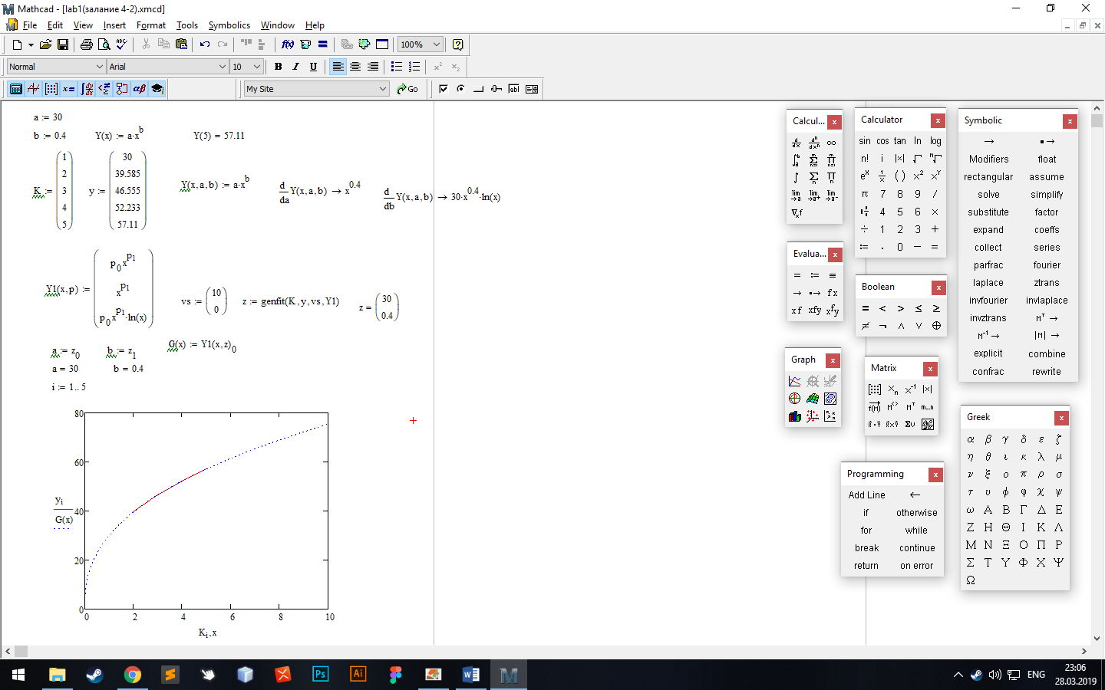
Task: Click simplify in Symbolic palette
Action: click(1047, 195)
